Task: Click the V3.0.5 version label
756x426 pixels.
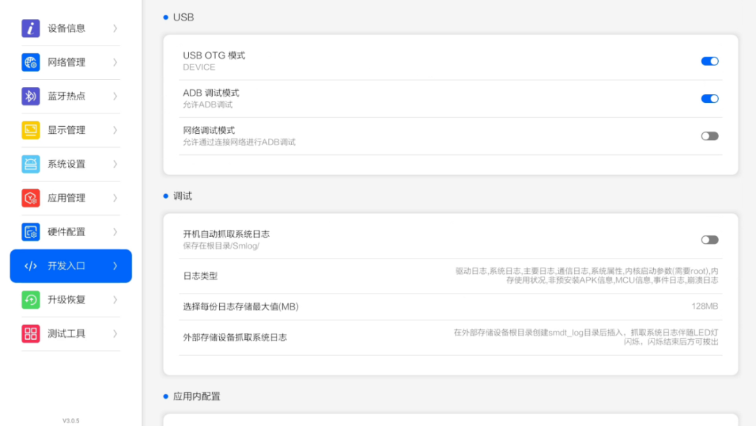Action: click(71, 420)
